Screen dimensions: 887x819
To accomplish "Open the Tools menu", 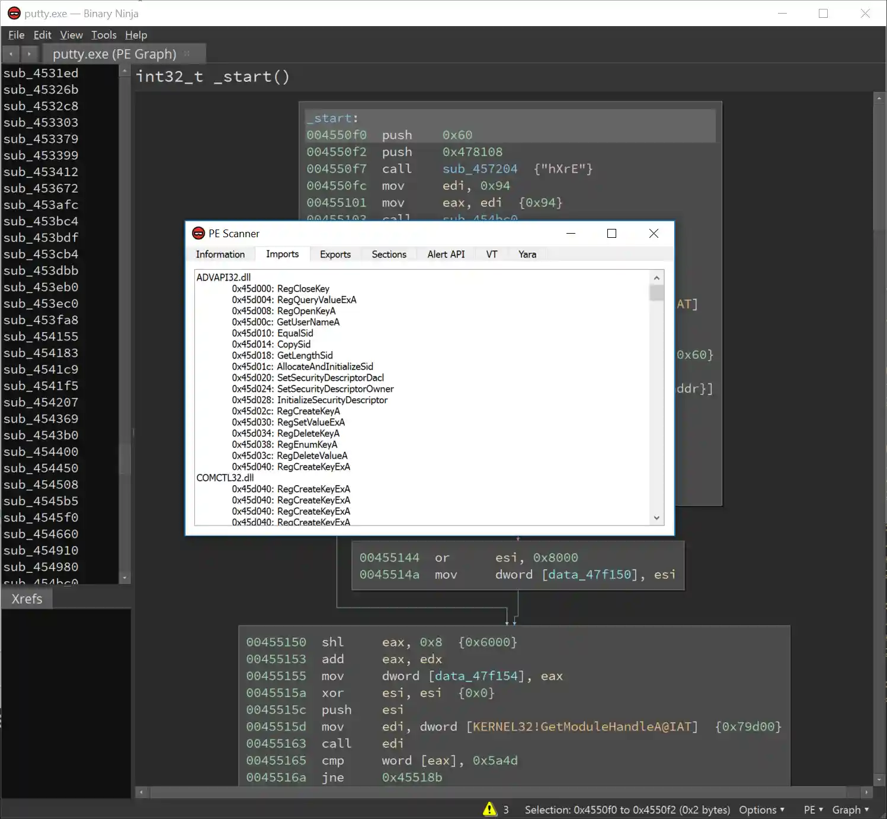I will click(104, 35).
